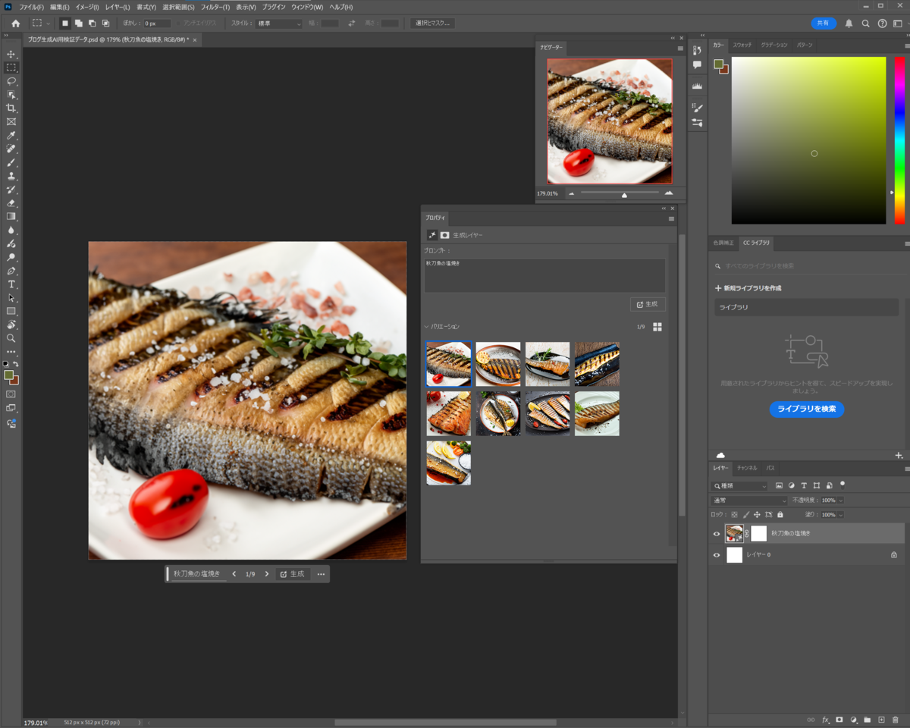Select the Brush tool
910x728 pixels.
(11, 162)
